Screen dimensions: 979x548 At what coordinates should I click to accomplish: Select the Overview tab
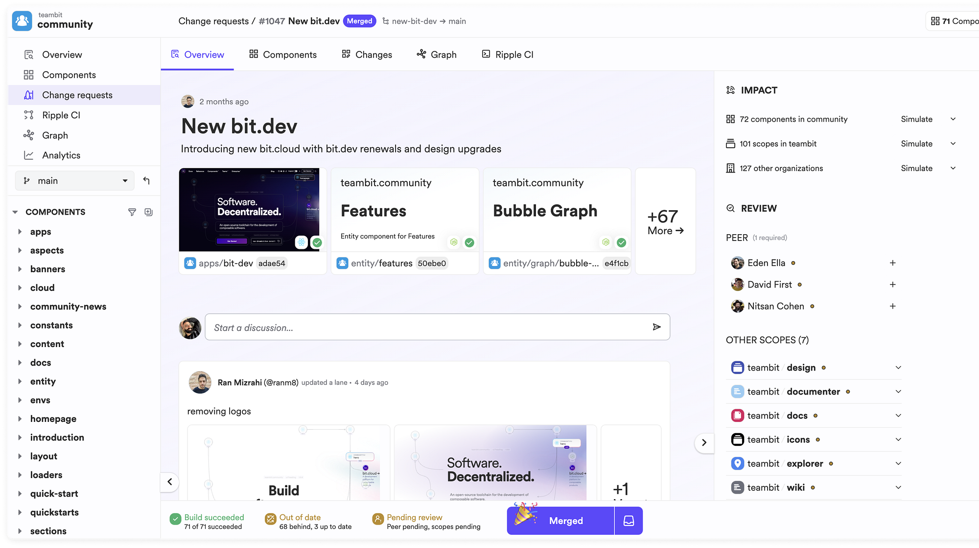tap(197, 54)
